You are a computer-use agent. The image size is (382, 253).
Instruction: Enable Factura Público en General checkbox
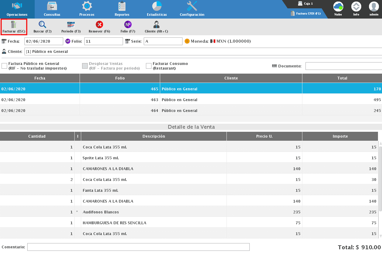pyautogui.click(x=4, y=66)
